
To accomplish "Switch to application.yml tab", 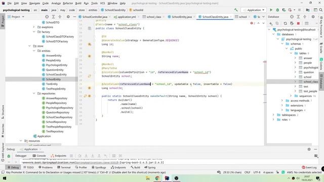I will (x=127, y=17).
